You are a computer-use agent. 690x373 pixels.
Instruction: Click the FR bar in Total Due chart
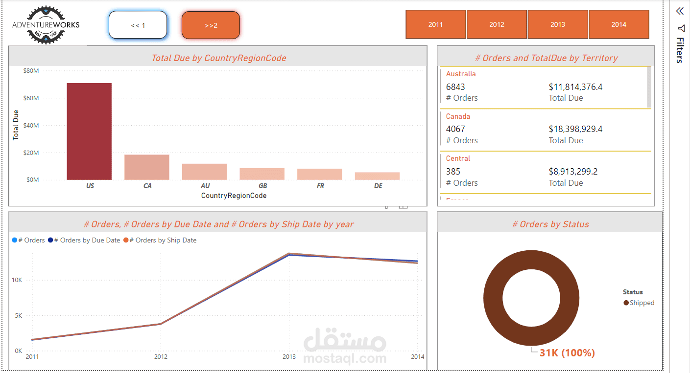320,175
